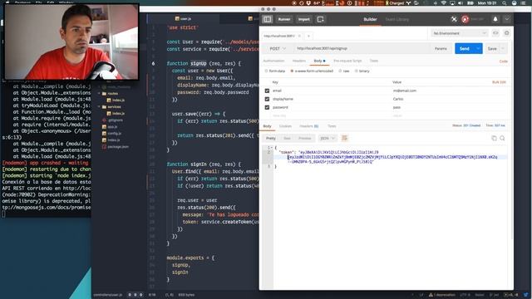Open macOS Notification Center icon
This screenshot has width=532, height=299.
tap(523, 3)
